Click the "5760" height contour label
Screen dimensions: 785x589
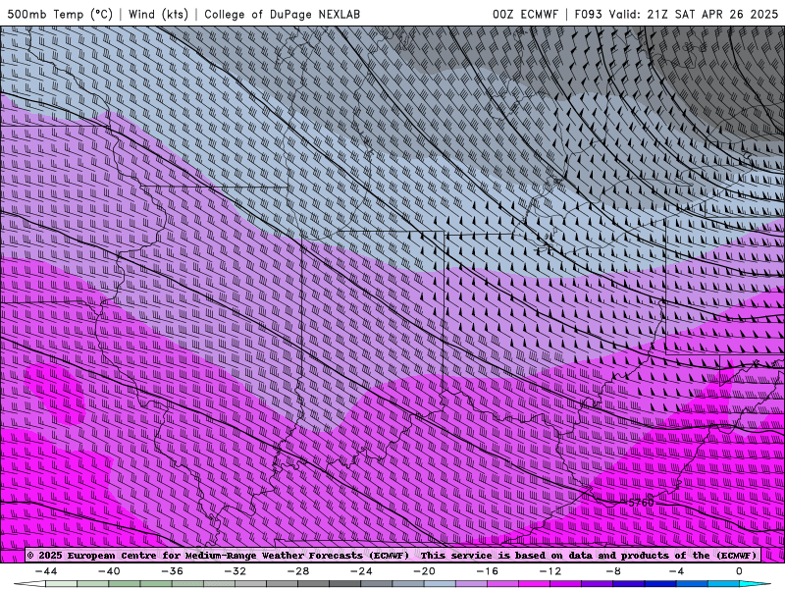click(641, 502)
